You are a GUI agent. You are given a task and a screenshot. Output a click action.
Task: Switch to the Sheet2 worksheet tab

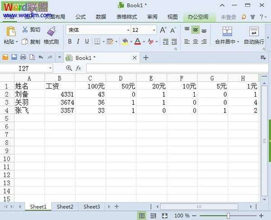[65, 206]
